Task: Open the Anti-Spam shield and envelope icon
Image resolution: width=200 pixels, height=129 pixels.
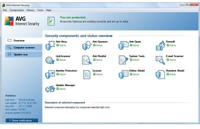Action: click(123, 45)
